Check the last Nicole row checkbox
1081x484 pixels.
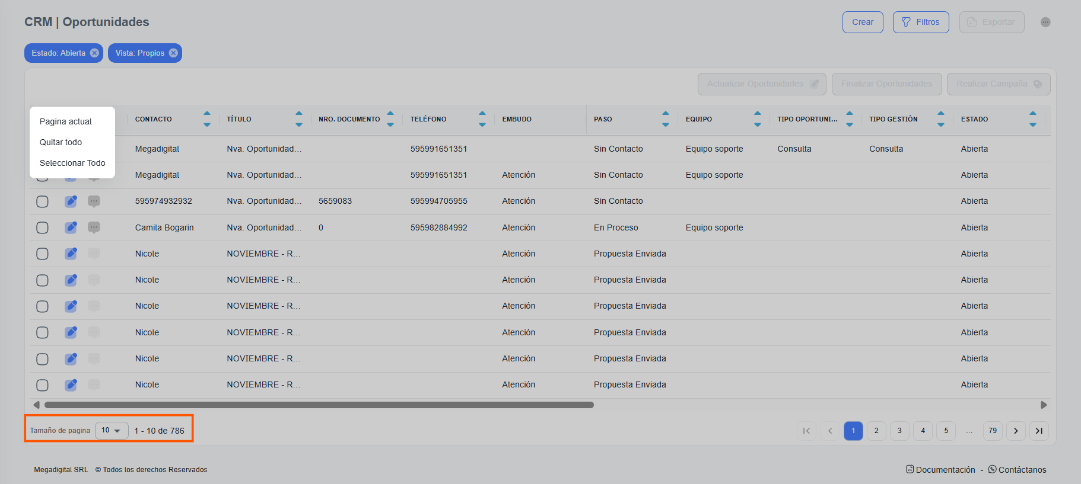point(42,385)
